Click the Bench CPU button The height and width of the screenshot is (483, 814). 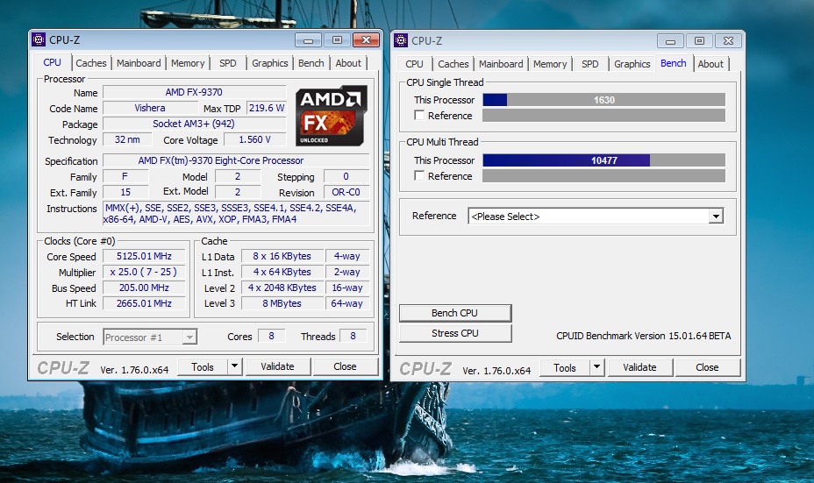tap(454, 313)
